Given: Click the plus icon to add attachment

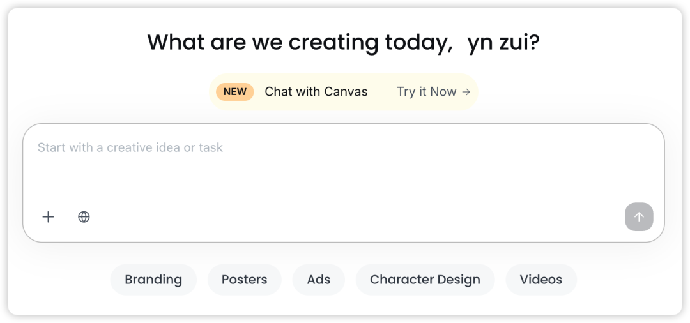Looking at the screenshot, I should click(48, 217).
